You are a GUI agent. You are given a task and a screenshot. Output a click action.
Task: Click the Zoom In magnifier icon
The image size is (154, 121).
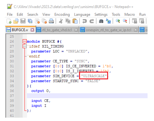(x=118, y=21)
